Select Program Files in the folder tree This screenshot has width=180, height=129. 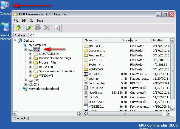(x=48, y=62)
